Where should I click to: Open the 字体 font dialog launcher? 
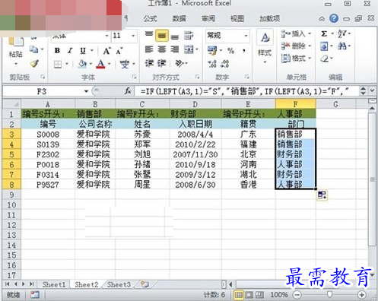[135, 77]
